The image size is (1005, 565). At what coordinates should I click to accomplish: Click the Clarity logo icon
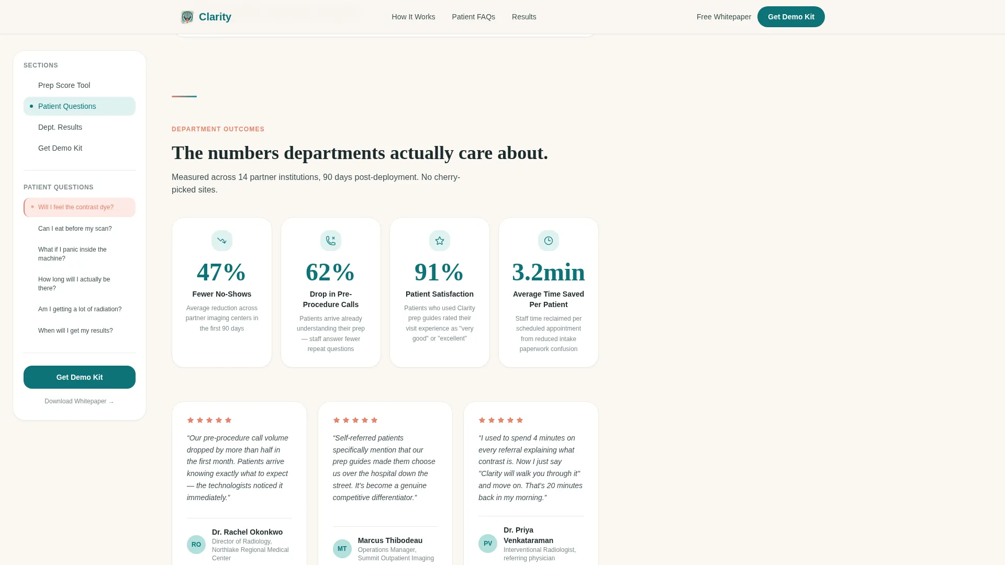click(187, 17)
